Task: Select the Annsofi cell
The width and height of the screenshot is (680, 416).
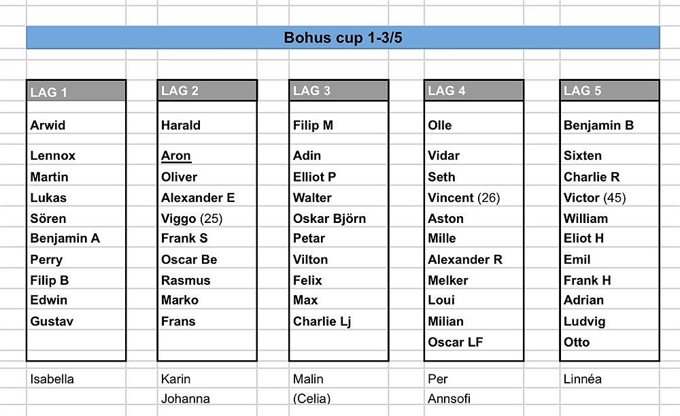Action: coord(449,399)
